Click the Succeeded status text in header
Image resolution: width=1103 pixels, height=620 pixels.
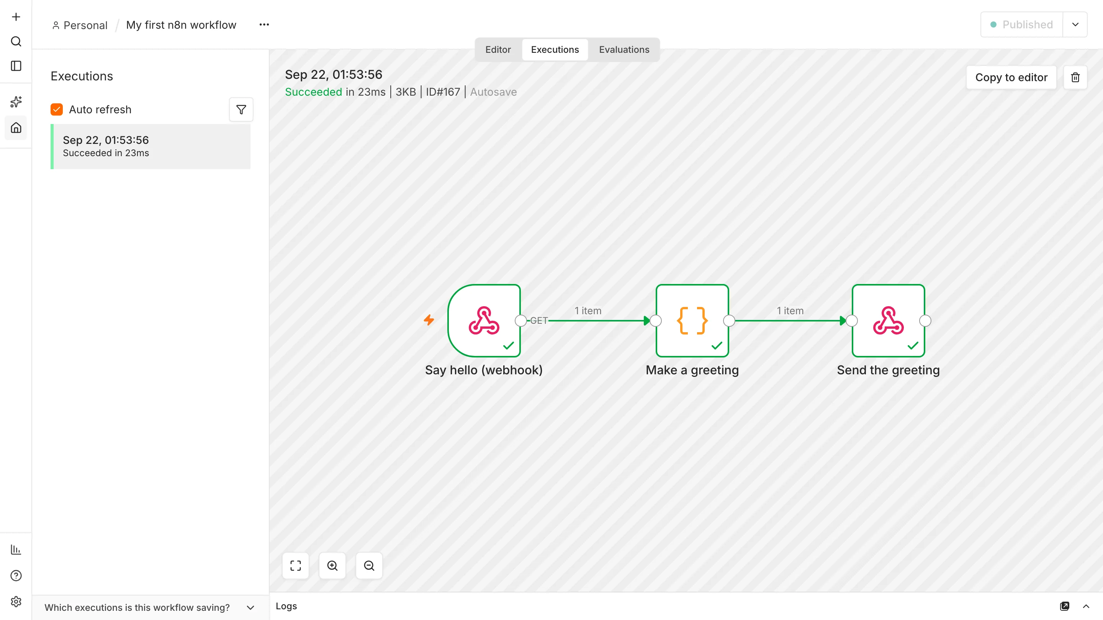[313, 92]
